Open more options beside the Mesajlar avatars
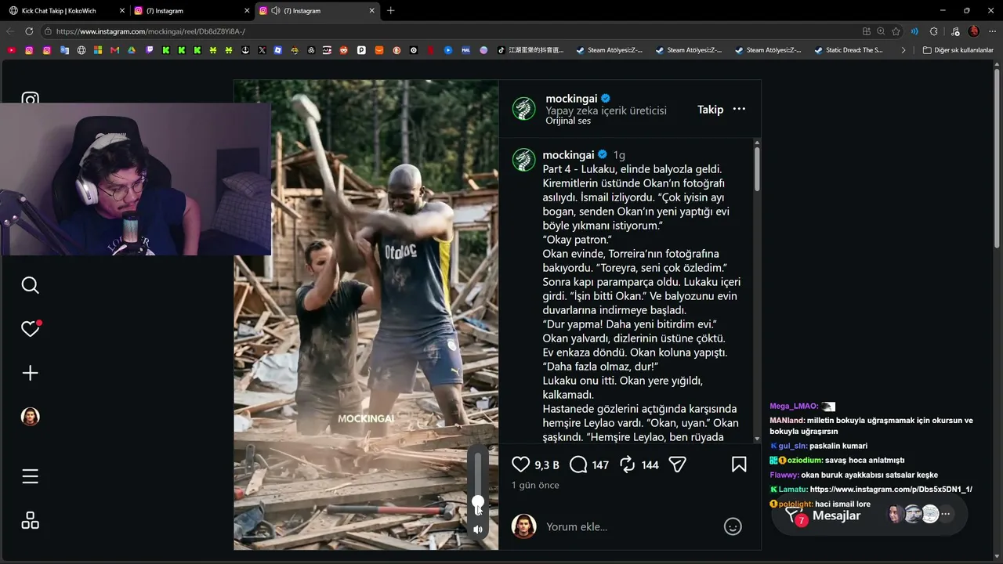The height and width of the screenshot is (564, 1003). (x=946, y=515)
